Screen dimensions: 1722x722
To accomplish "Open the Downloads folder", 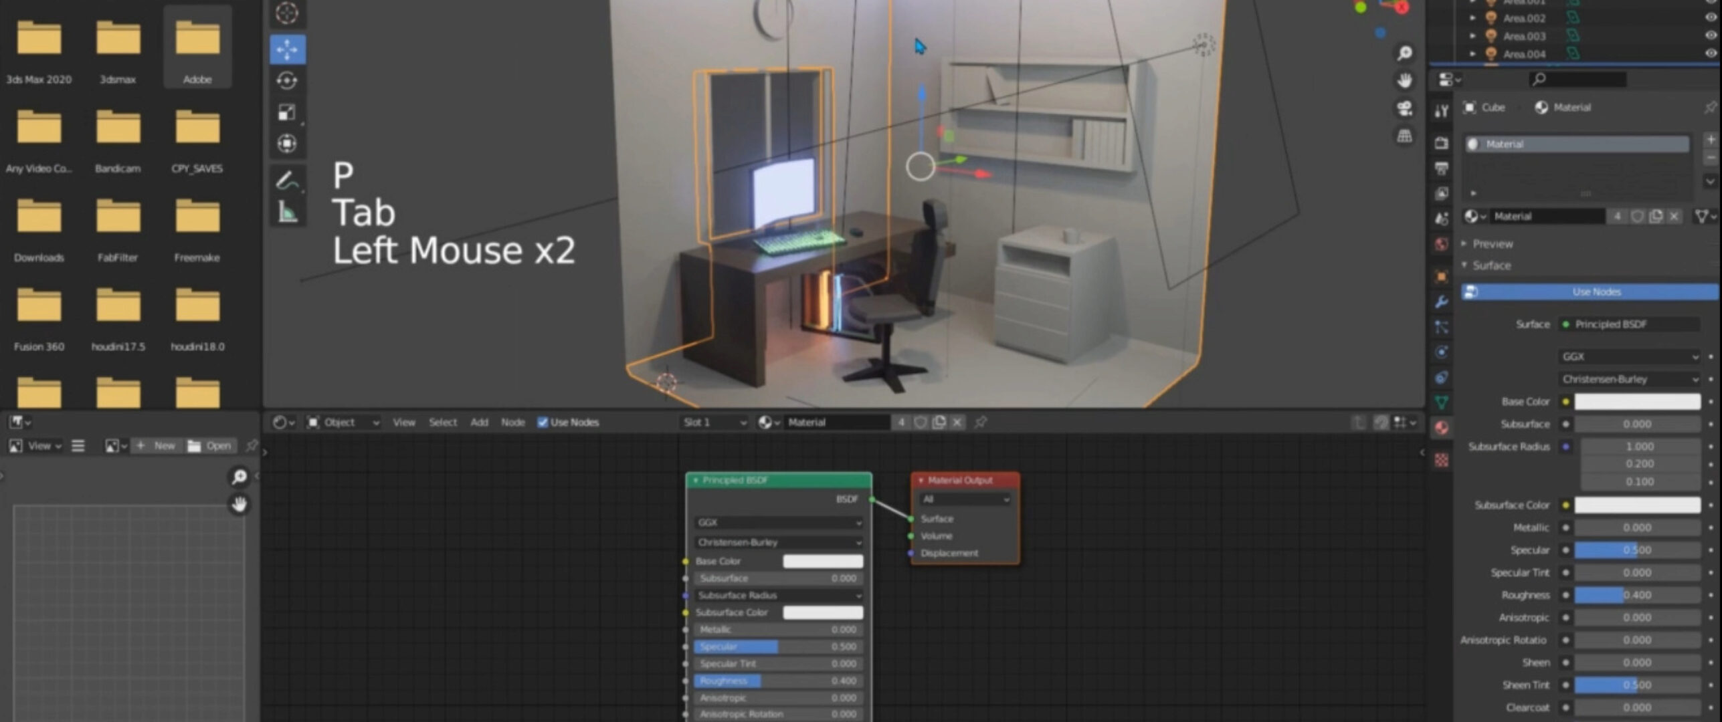I will 39,217.
